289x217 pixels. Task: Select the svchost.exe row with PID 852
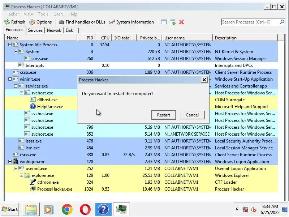pos(141,134)
